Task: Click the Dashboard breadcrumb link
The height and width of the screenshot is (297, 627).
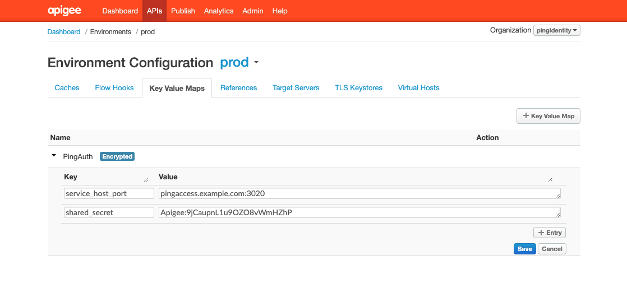Action: coord(64,32)
